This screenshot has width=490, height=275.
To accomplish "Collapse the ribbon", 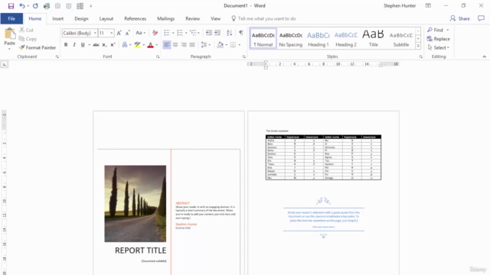I will [x=485, y=57].
